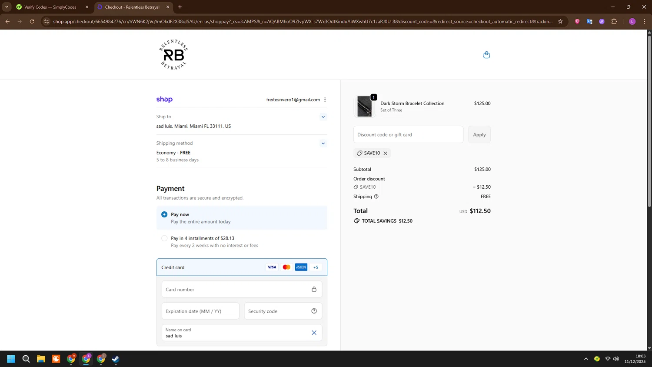The width and height of the screenshot is (652, 367).
Task: Click the Visa card logo
Action: tap(272, 267)
